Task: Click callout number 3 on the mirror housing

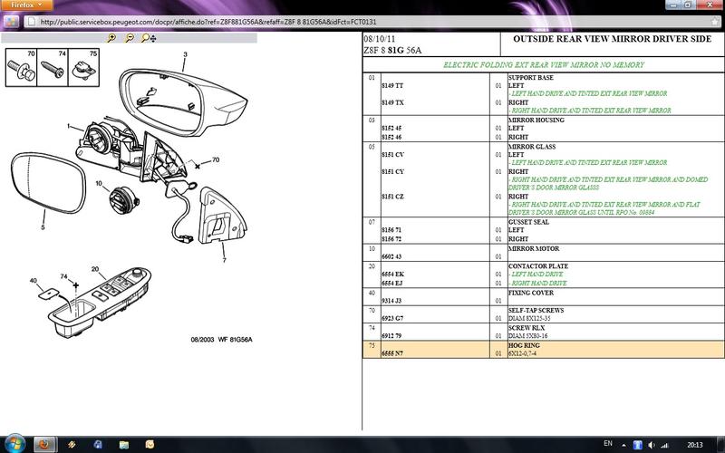Action: tap(185, 54)
